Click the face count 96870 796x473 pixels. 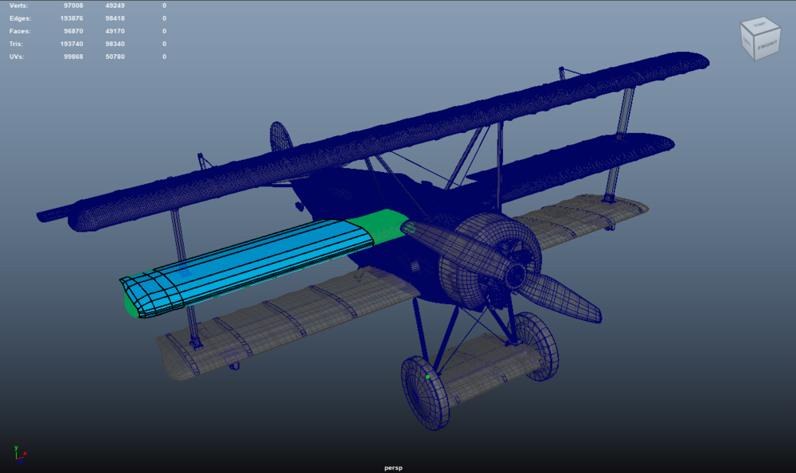[73, 31]
